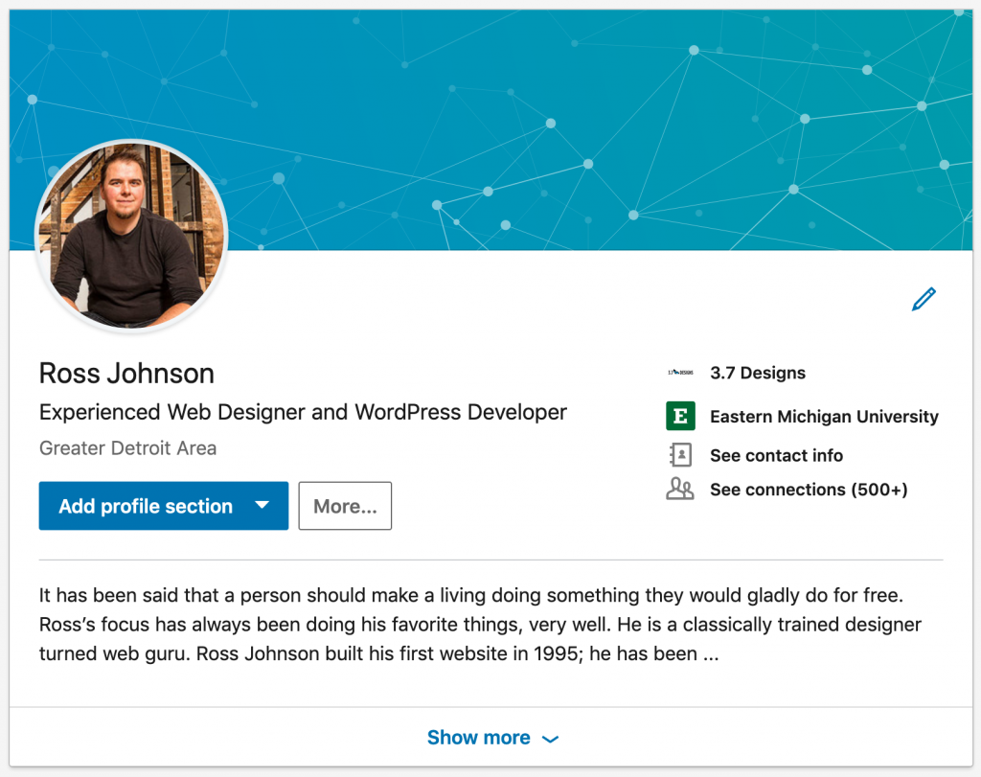Expand the Add profile section dropdown arrow

262,506
